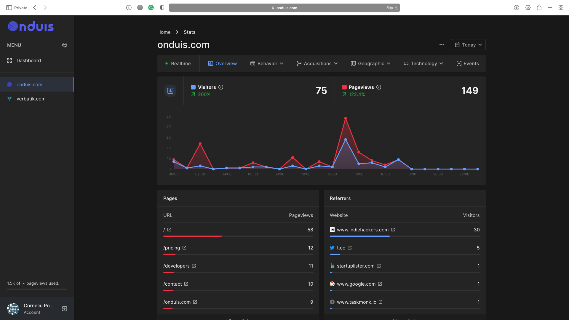Click the logout icon next to Account

[x=65, y=309]
